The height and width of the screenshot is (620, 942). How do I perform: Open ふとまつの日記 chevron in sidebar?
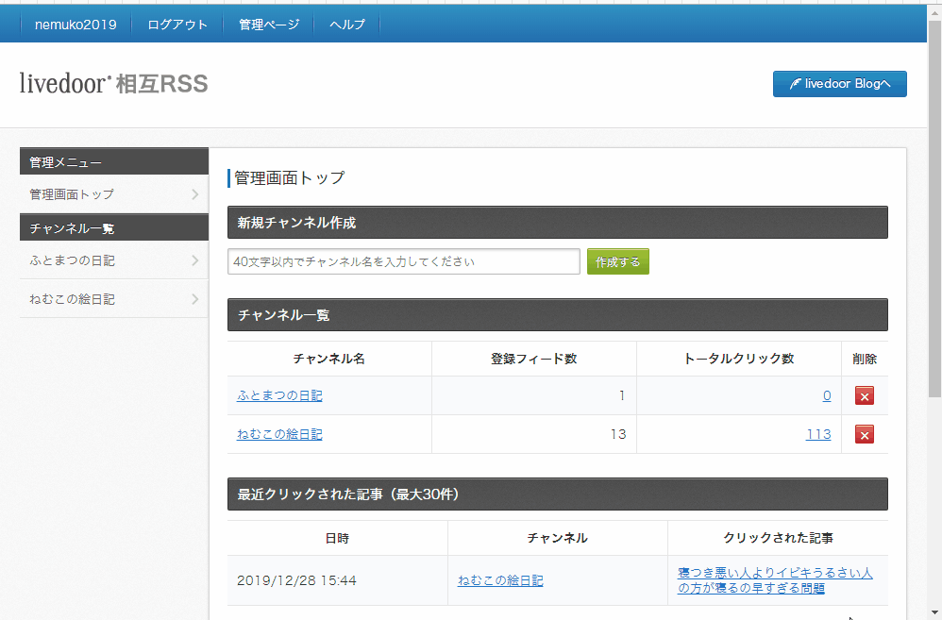pos(194,260)
